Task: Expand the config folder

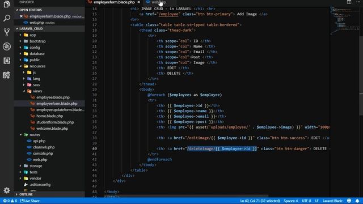Action: tap(35, 48)
